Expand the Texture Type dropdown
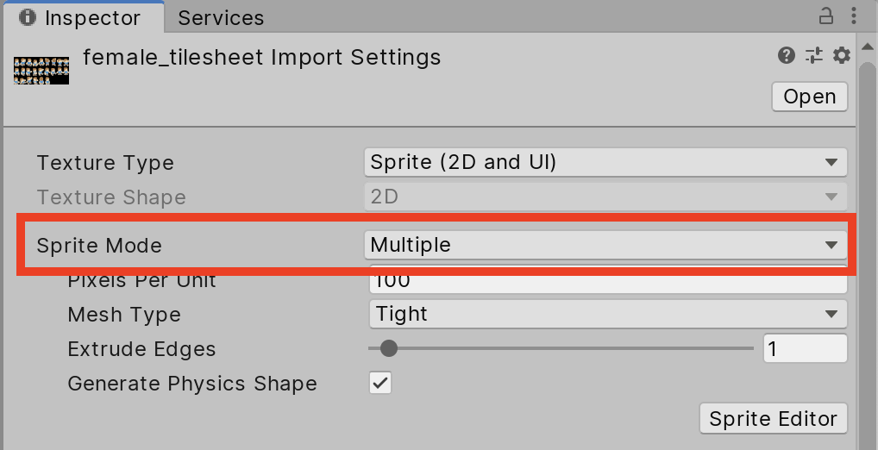The width and height of the screenshot is (878, 450). click(605, 162)
